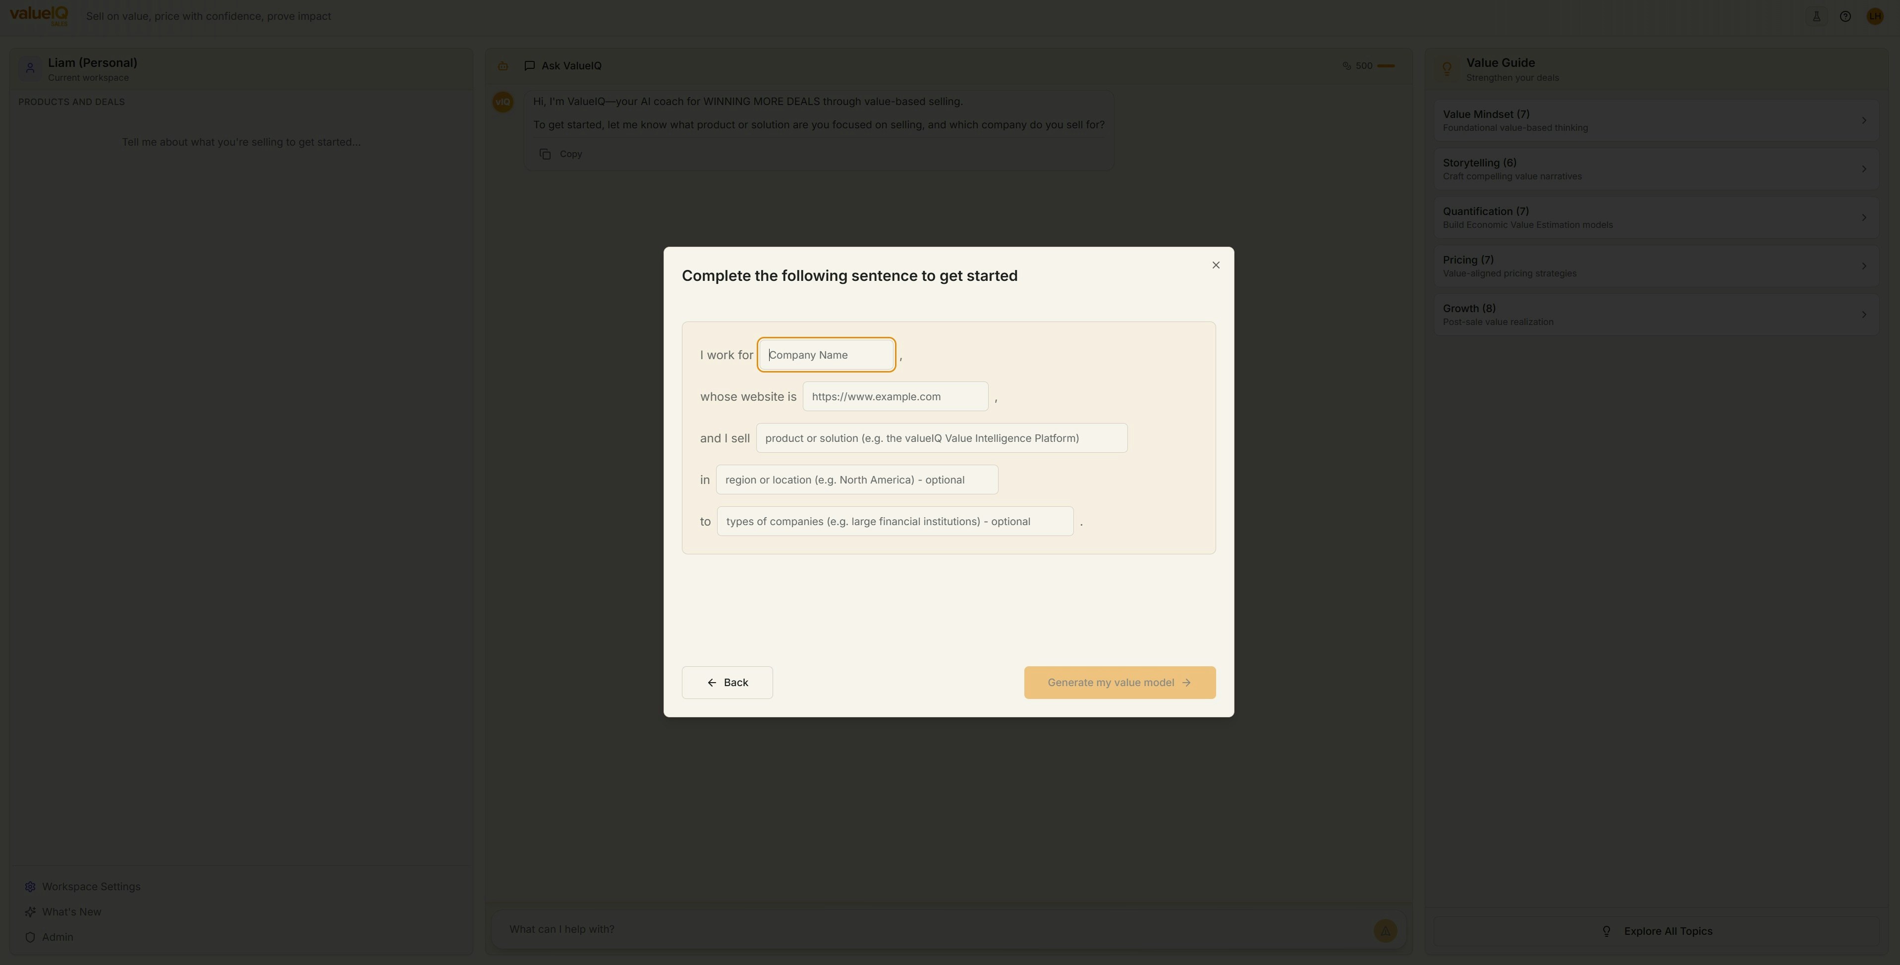Open the labs flask icon
The image size is (1900, 965).
1816,15
